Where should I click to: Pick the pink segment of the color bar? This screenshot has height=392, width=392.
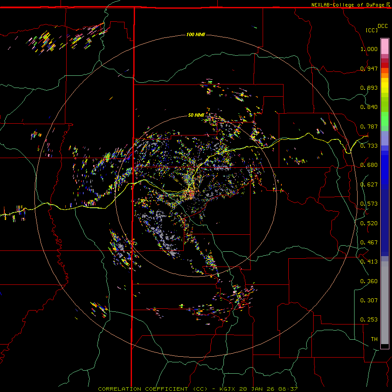click(x=385, y=46)
